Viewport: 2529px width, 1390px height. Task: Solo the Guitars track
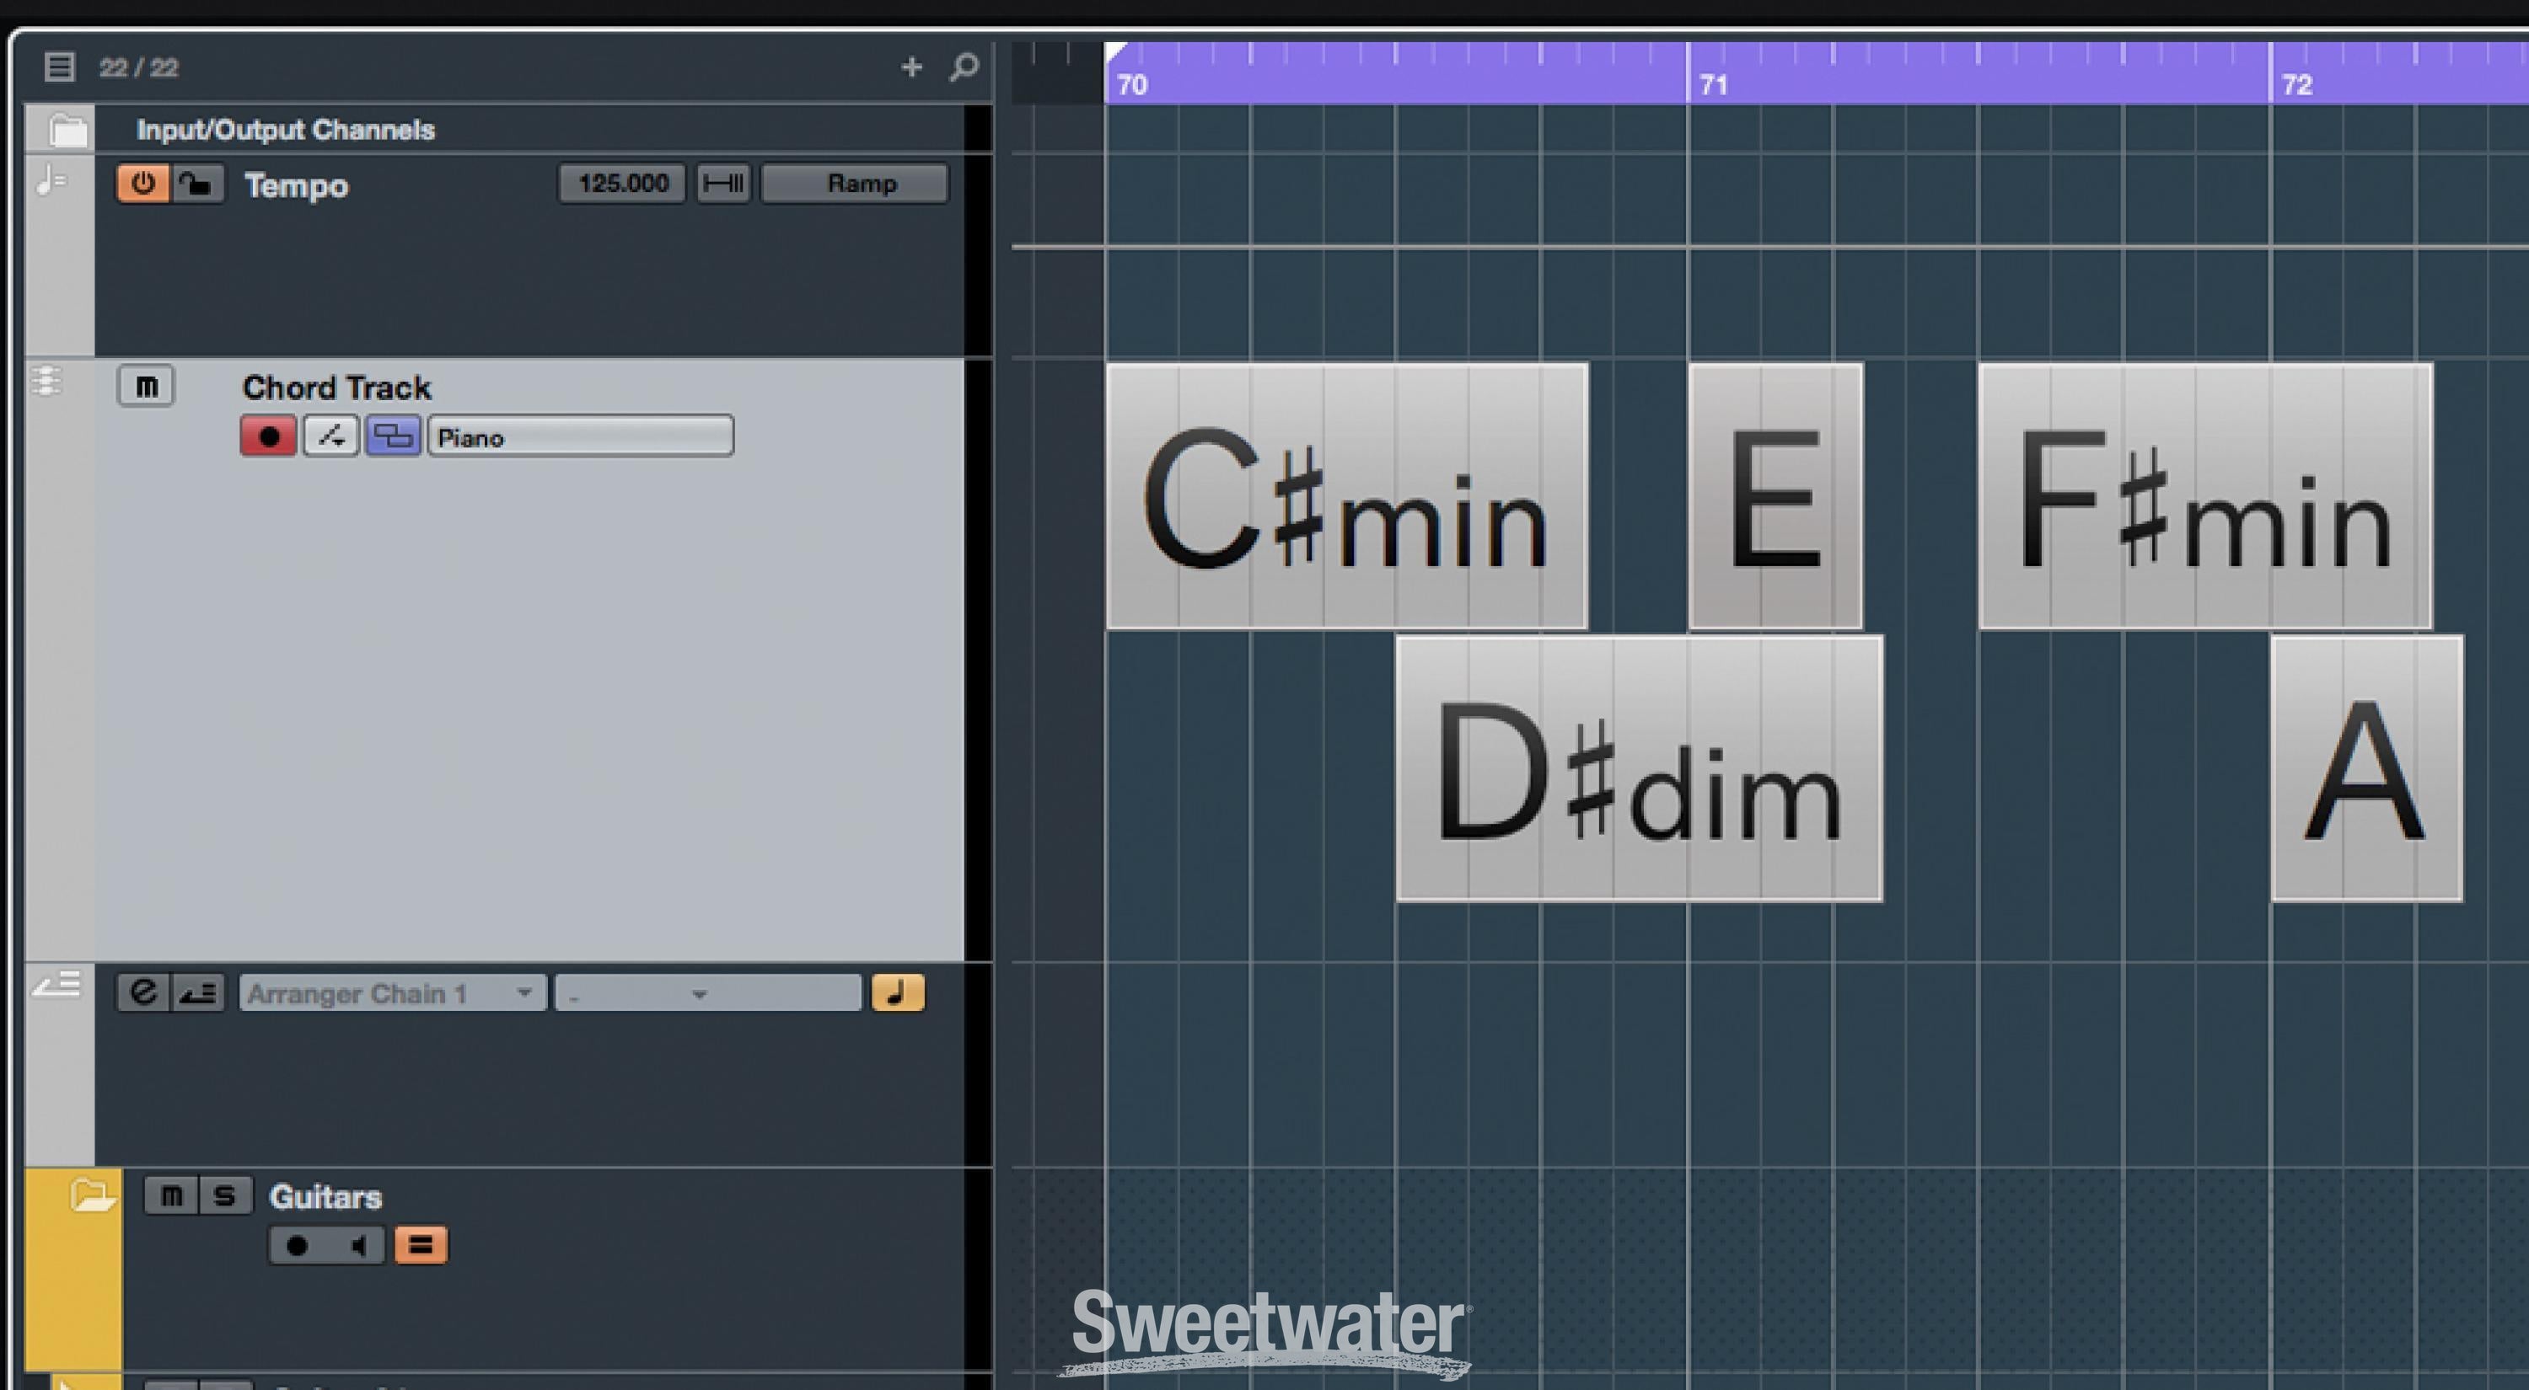[224, 1195]
